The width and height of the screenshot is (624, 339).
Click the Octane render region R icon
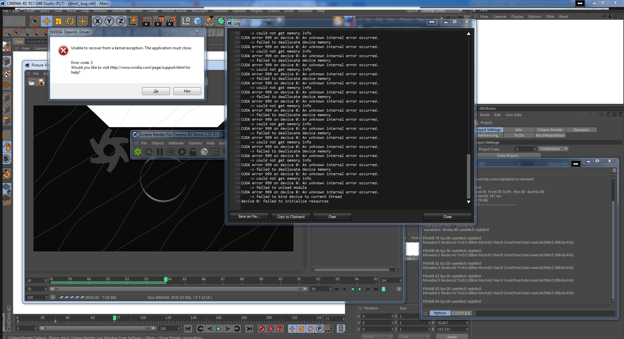[171, 152]
